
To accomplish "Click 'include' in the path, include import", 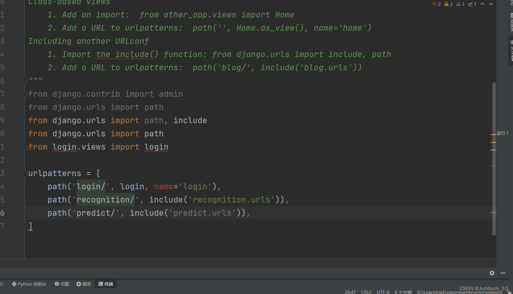I will click(x=190, y=121).
